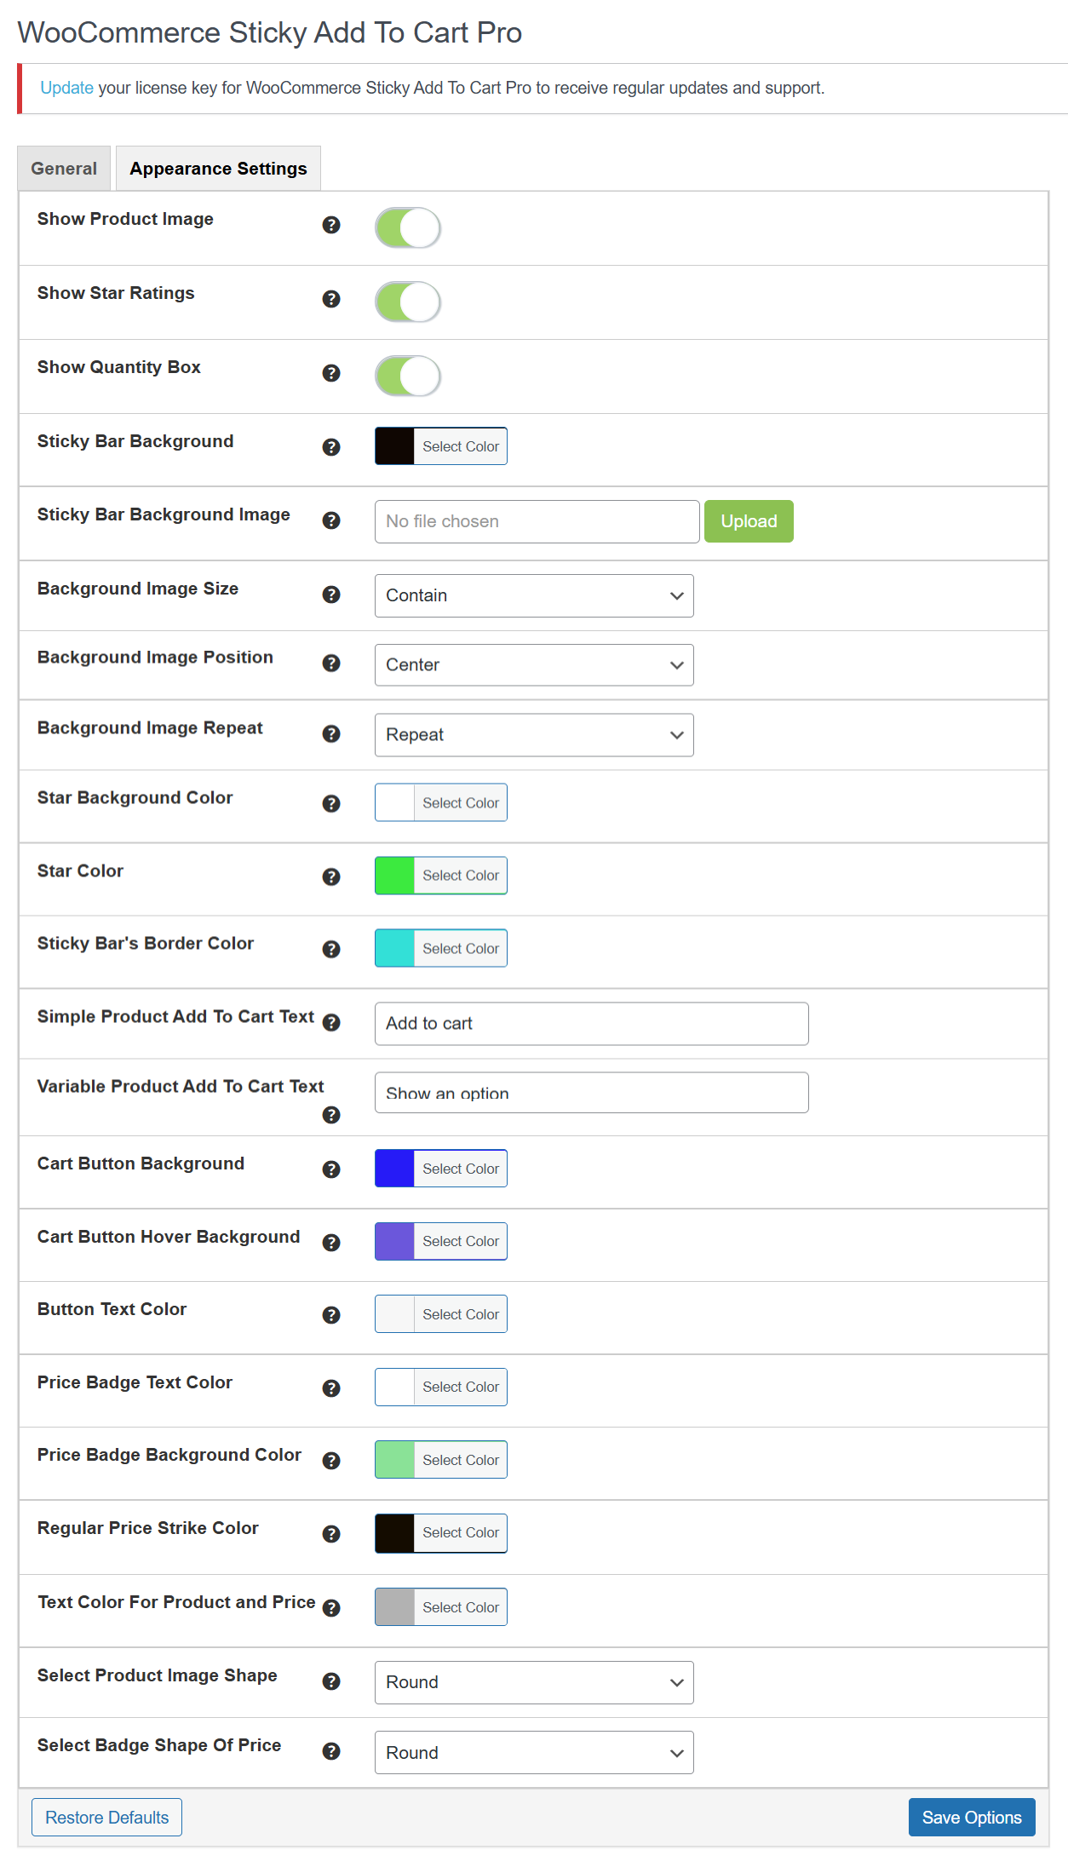
Task: Click green Star Color swatch
Action: 394,876
